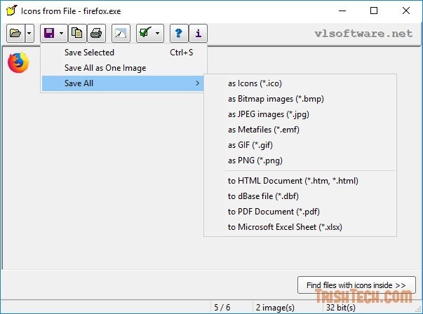The height and width of the screenshot is (314, 423).
Task: Save all as Icons (*.ico)
Action: click(300, 83)
